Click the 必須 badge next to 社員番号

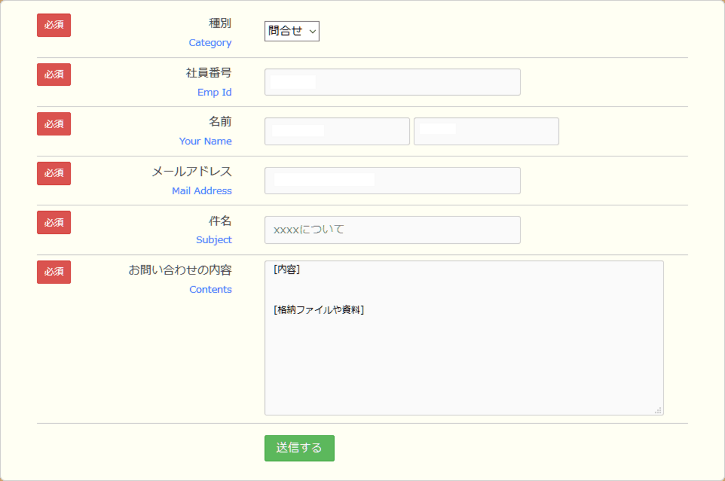(x=54, y=75)
